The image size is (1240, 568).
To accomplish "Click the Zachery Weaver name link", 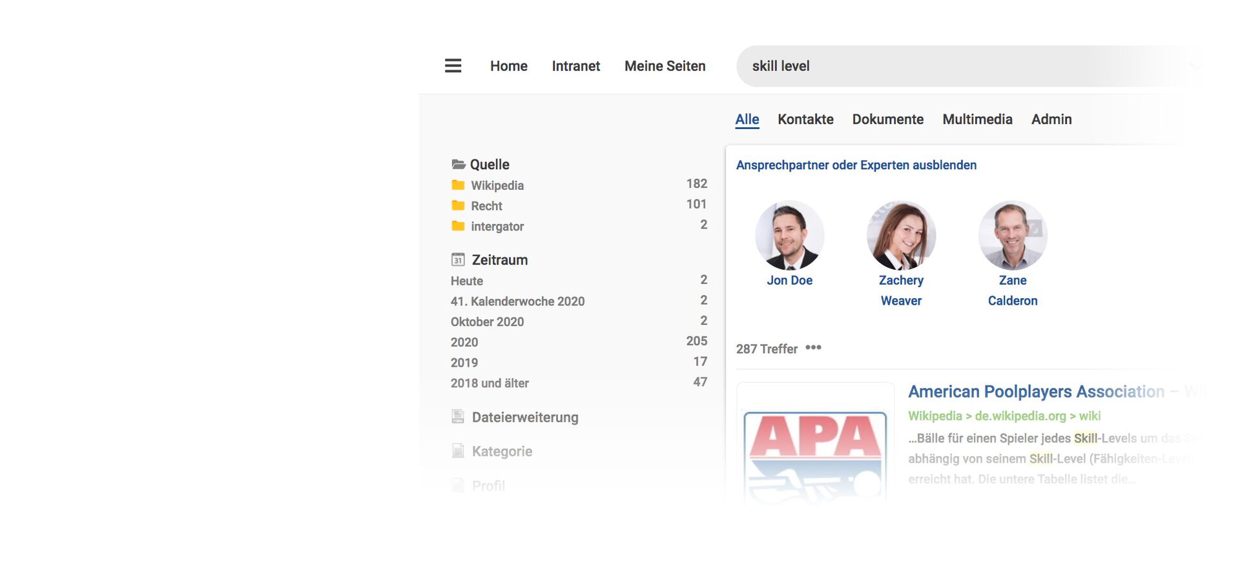I will click(901, 290).
